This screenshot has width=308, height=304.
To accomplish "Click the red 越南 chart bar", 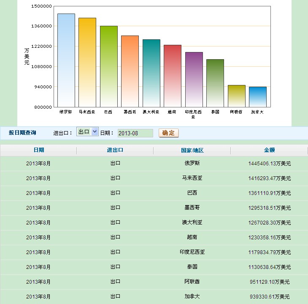I will [172, 76].
